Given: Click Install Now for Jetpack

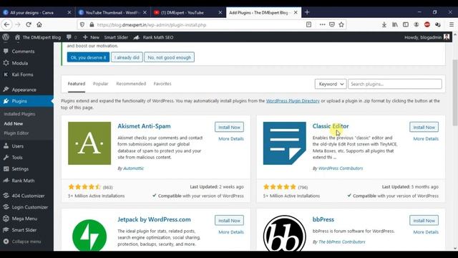Looking at the screenshot, I should coord(229,221).
